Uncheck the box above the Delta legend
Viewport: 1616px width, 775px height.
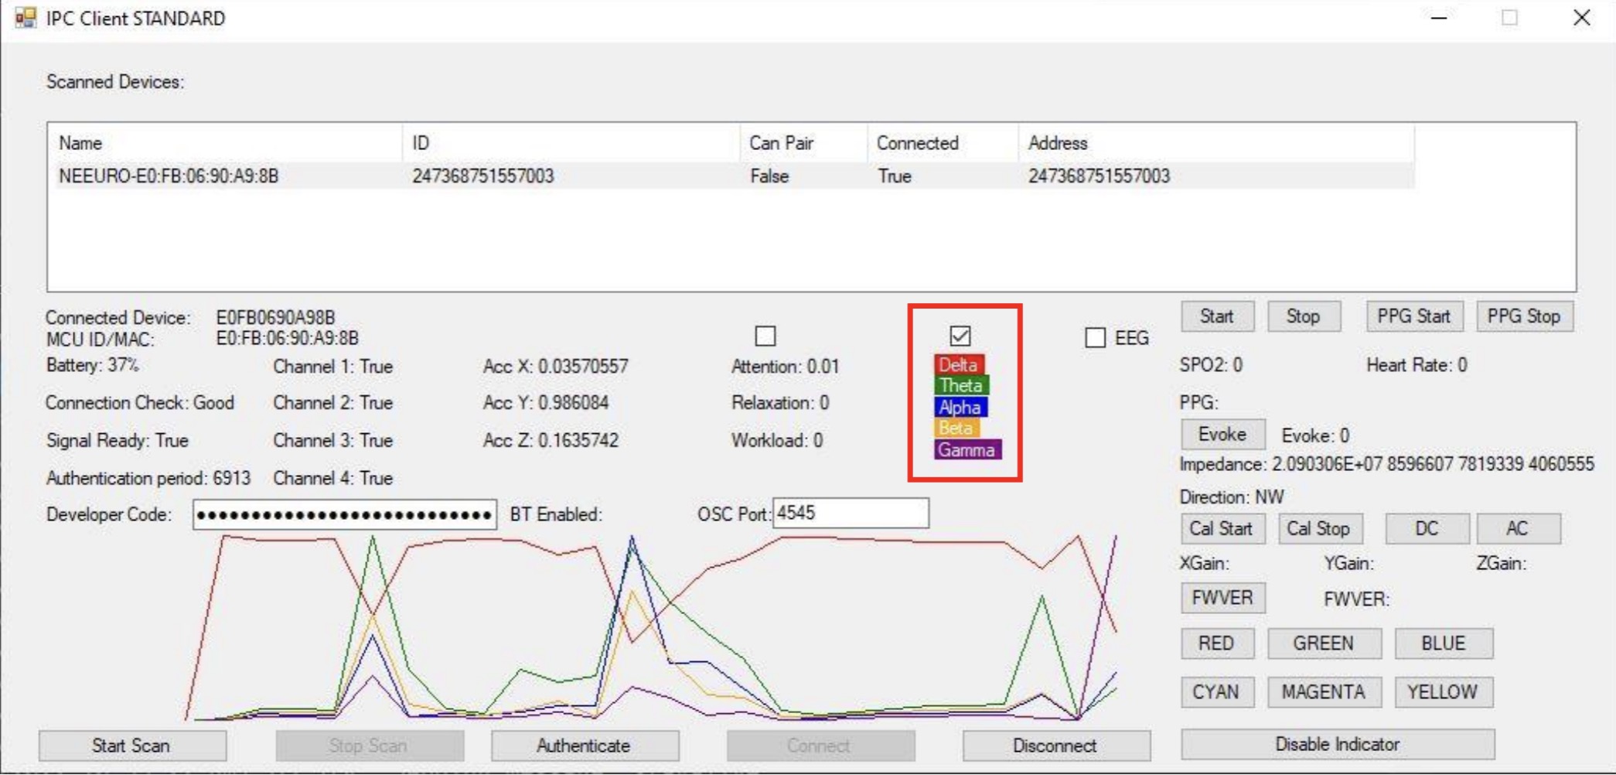click(x=960, y=336)
